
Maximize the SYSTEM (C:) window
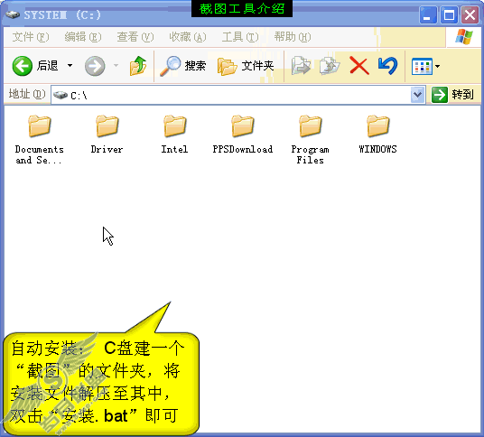click(449, 14)
